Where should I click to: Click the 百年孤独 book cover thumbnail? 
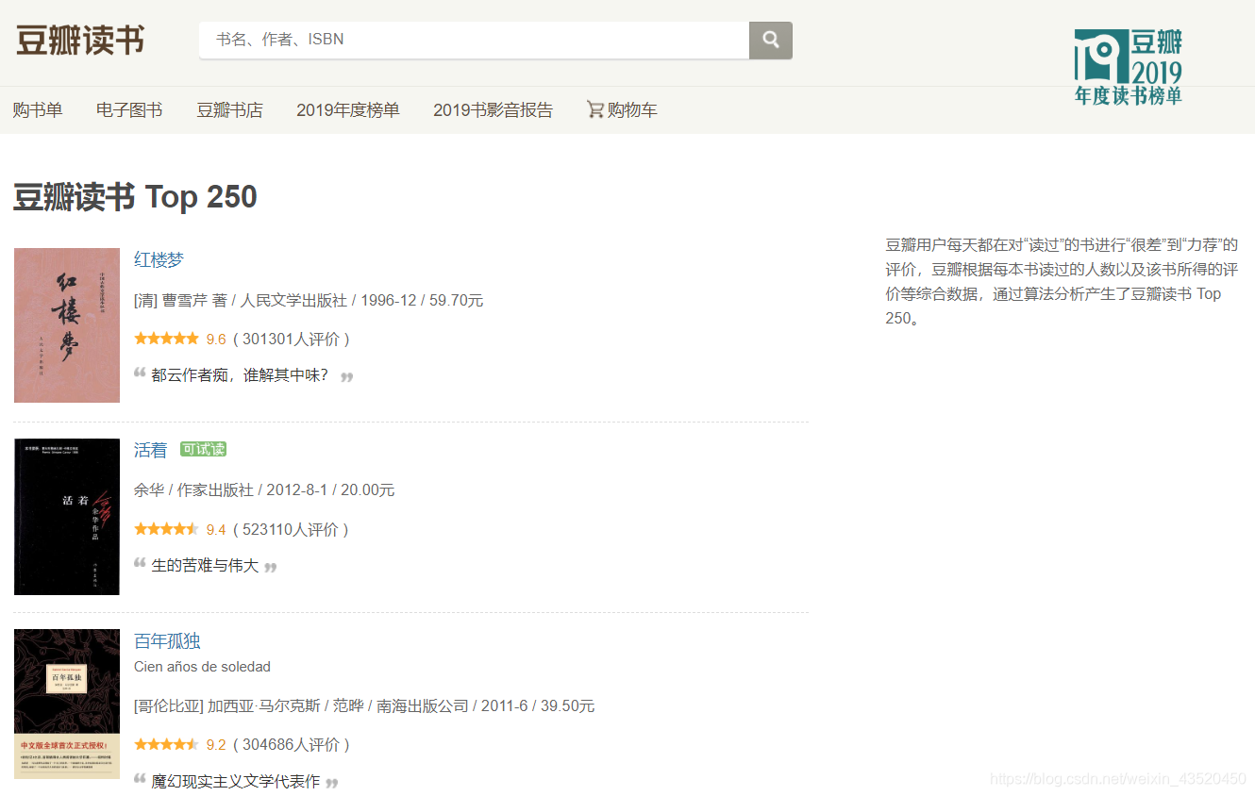click(x=67, y=704)
